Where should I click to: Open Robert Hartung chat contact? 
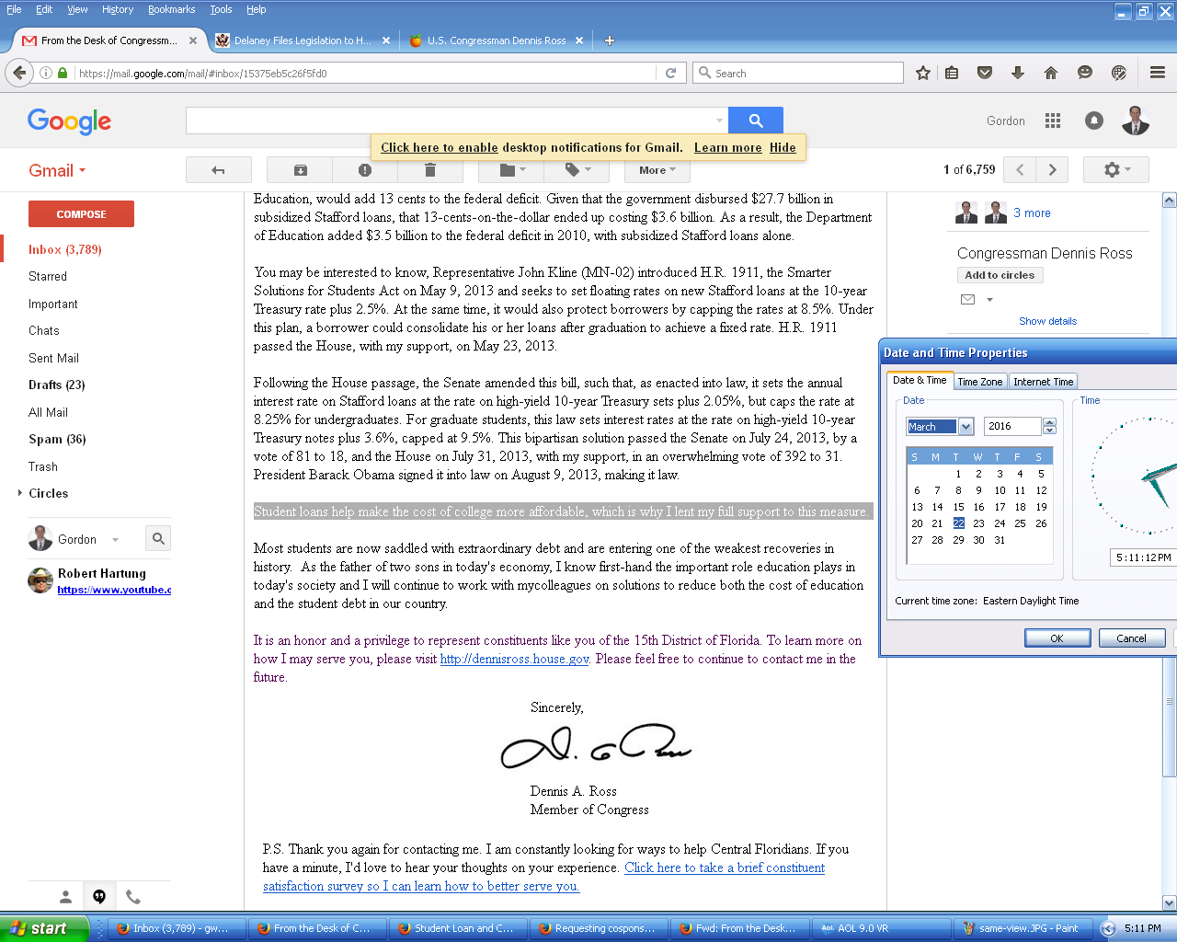99,580
